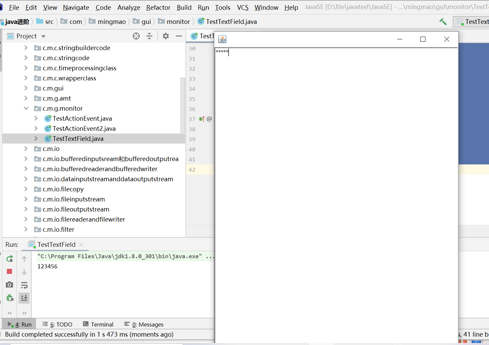This screenshot has height=345, width=489.
Task: Click the up arrow in Run console
Action: 24,259
